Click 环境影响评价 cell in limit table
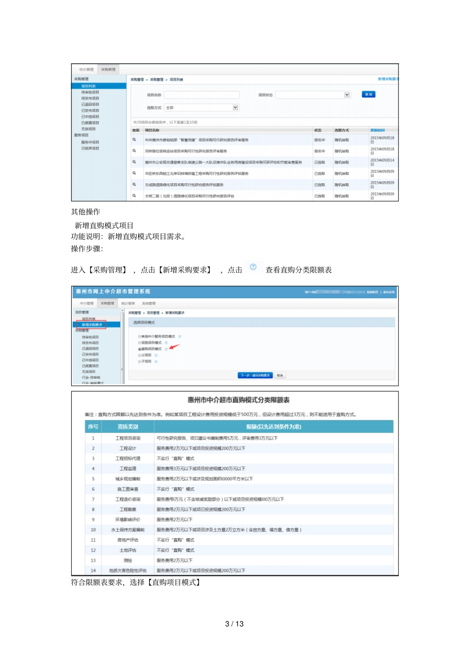 (128, 519)
